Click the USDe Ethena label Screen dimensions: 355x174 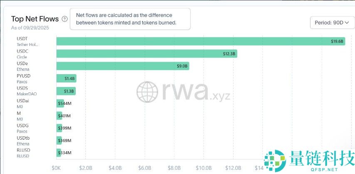23,66
